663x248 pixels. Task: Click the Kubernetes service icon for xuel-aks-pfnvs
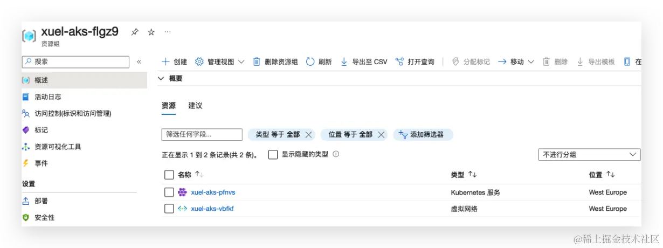click(182, 192)
